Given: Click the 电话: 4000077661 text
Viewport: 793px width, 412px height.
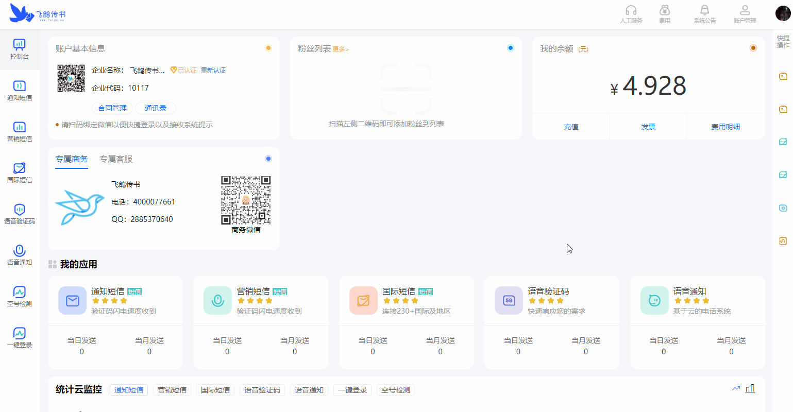Looking at the screenshot, I should point(143,202).
